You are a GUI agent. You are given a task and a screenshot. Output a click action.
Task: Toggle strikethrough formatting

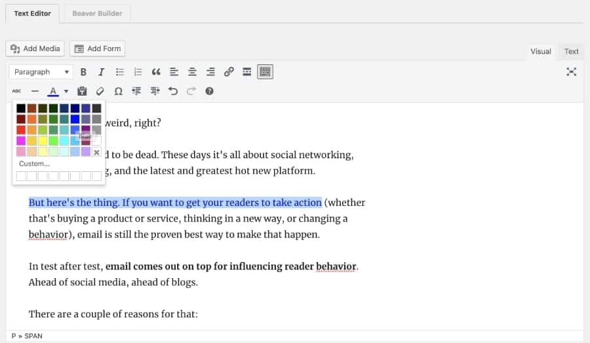point(16,91)
